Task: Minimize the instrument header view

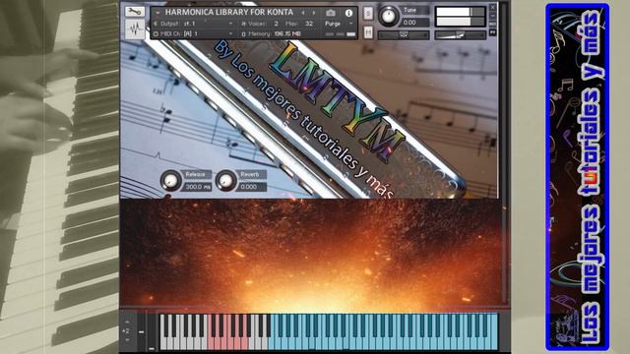Action: (x=492, y=16)
